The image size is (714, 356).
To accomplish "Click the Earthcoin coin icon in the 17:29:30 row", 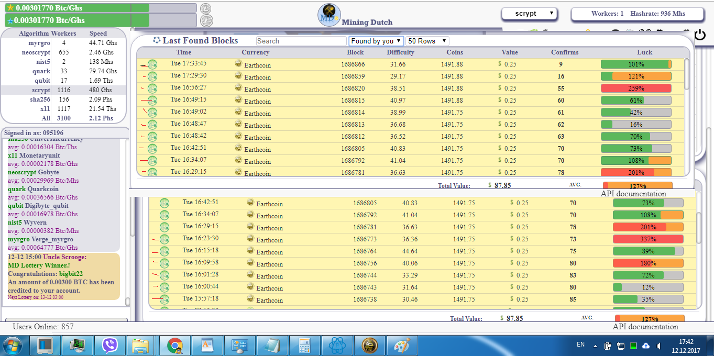I will (238, 75).
